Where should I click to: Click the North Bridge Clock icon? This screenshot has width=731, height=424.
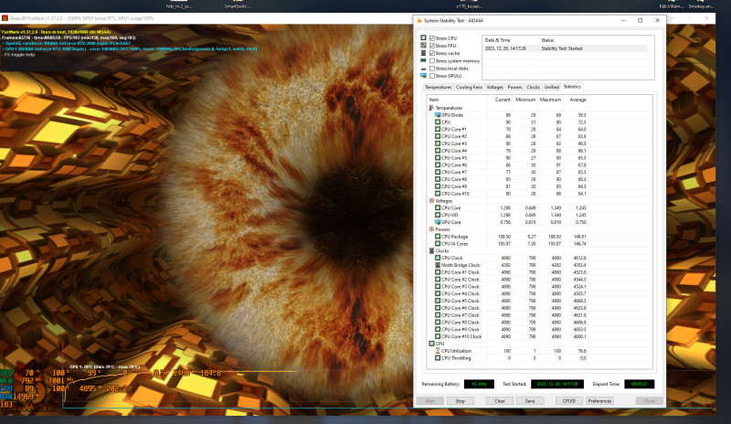coord(438,265)
